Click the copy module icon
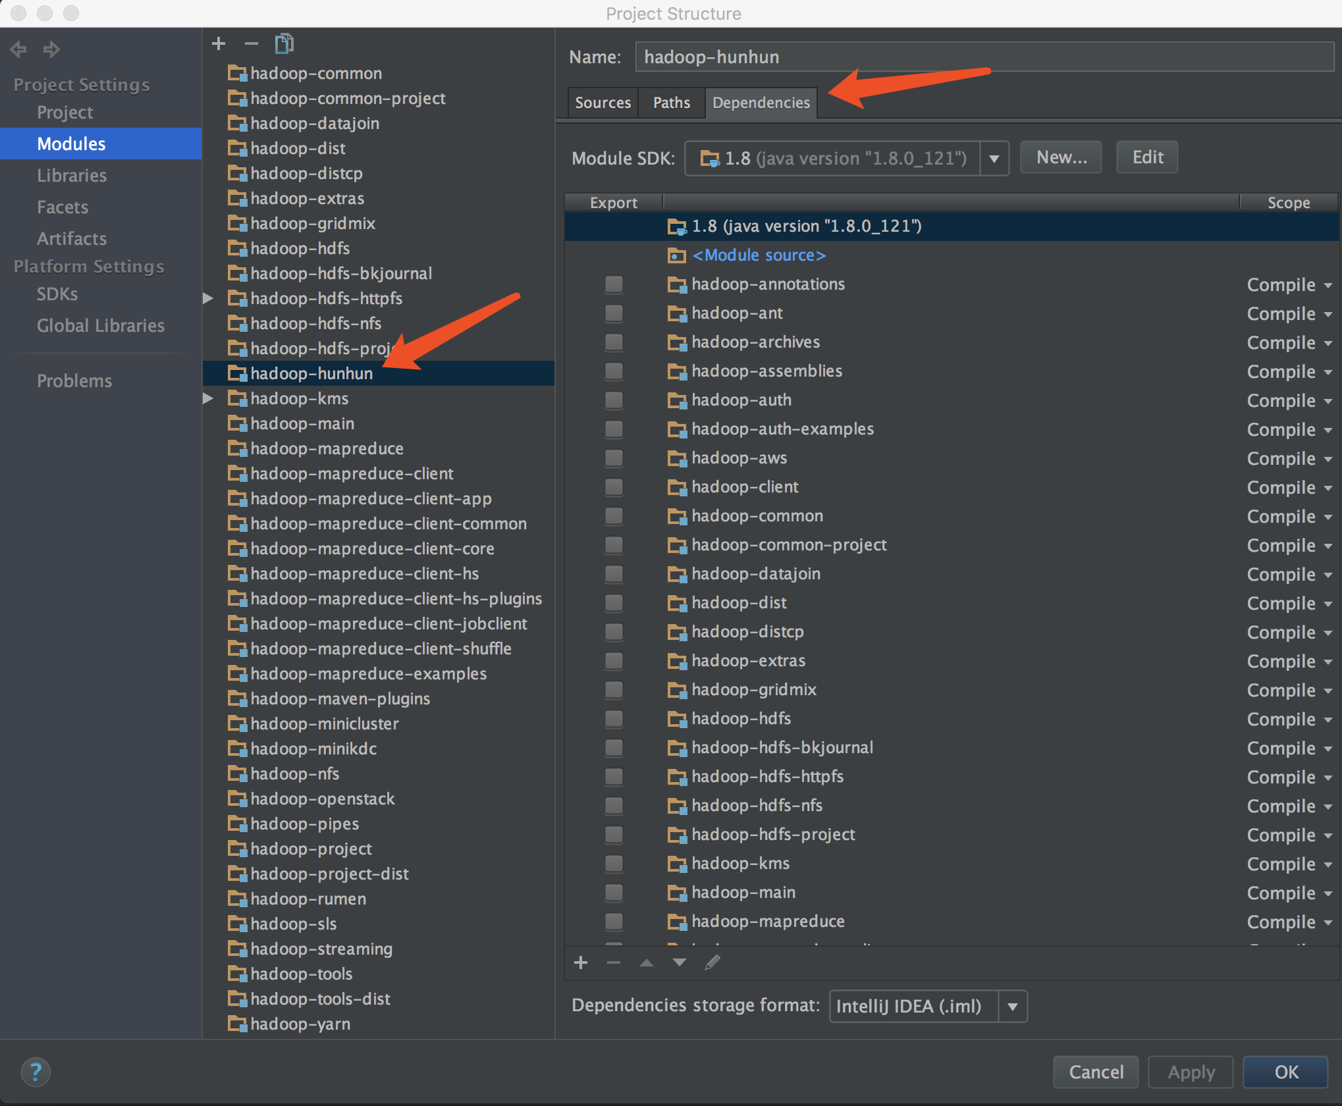The height and width of the screenshot is (1106, 1342). click(284, 43)
